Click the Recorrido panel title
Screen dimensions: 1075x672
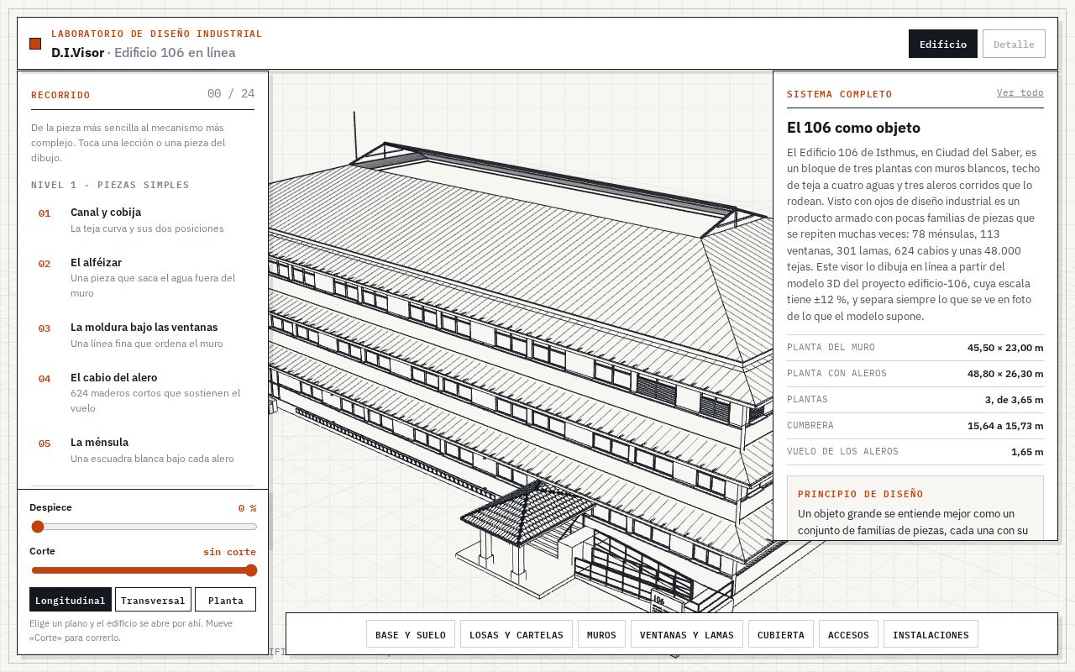point(60,95)
